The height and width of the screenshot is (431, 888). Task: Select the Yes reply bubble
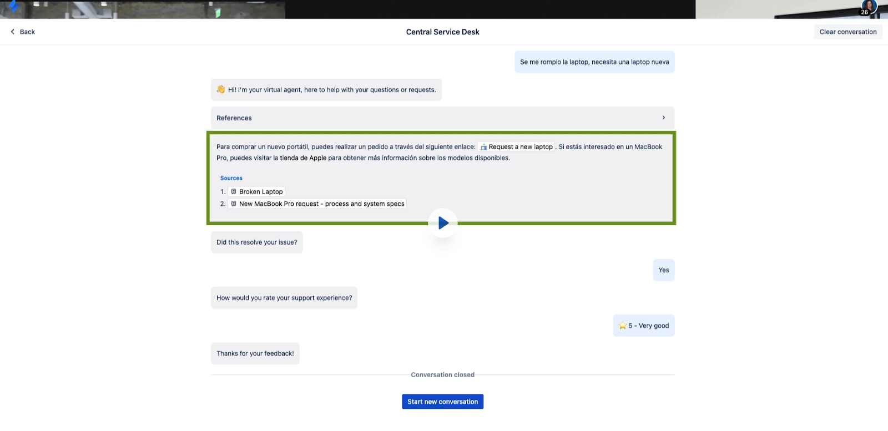tap(663, 270)
